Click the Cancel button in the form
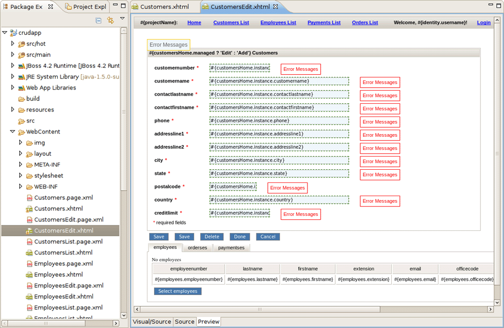The height and width of the screenshot is (328, 504). [x=267, y=236]
